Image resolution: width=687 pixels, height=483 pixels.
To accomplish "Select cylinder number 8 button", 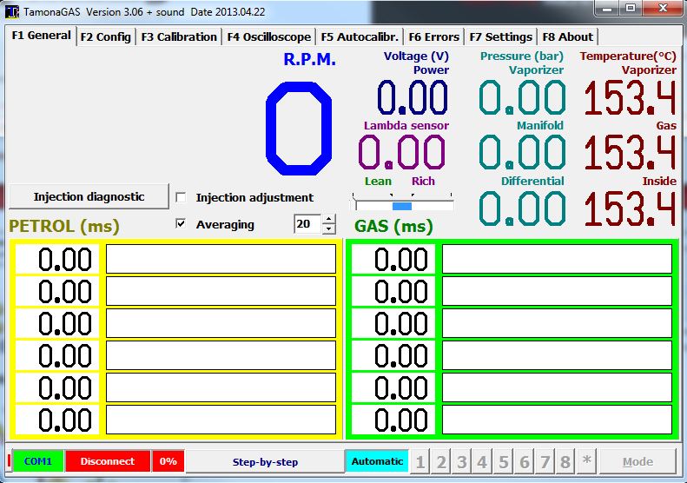I will click(x=565, y=461).
